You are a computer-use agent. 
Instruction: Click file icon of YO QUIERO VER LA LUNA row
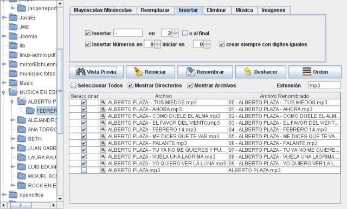tap(103, 163)
